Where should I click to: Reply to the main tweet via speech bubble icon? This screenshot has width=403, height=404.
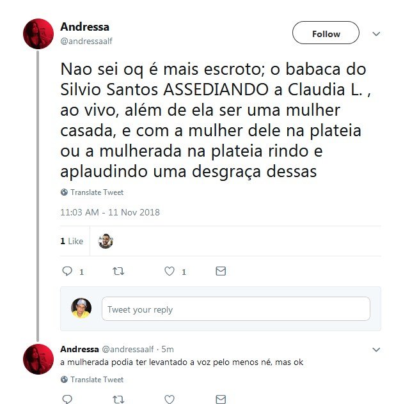point(67,271)
